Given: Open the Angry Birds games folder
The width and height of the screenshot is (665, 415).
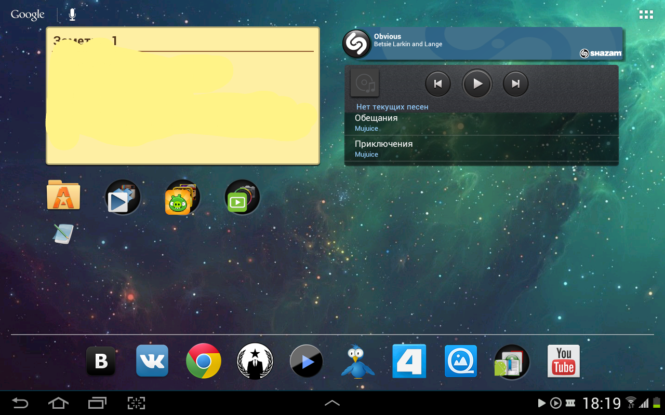Looking at the screenshot, I should click(182, 198).
